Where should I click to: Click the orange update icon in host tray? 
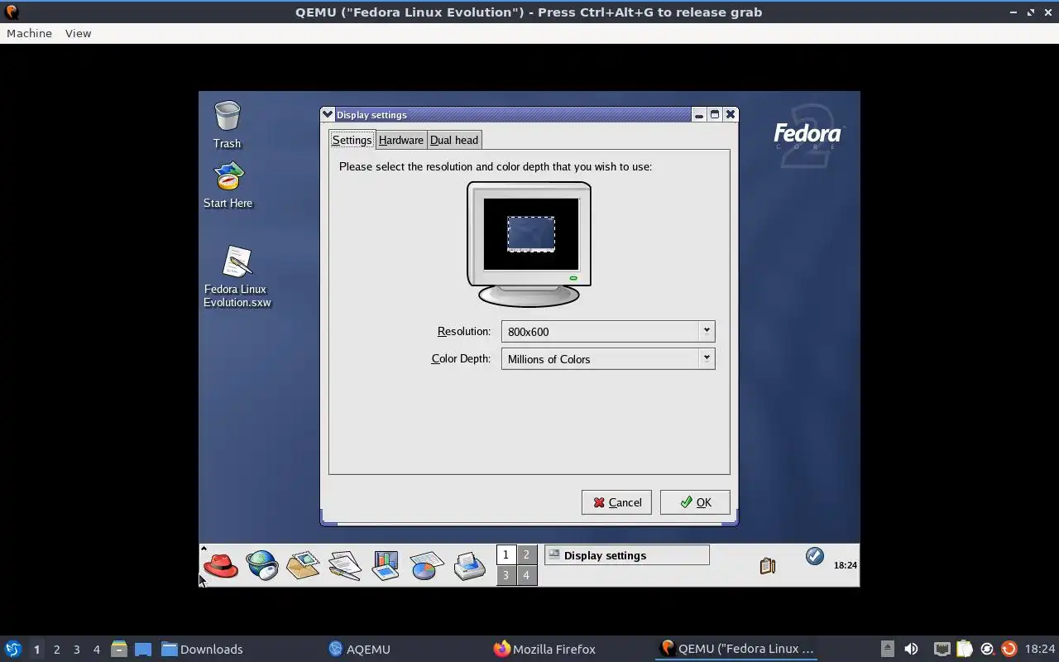[1009, 649]
